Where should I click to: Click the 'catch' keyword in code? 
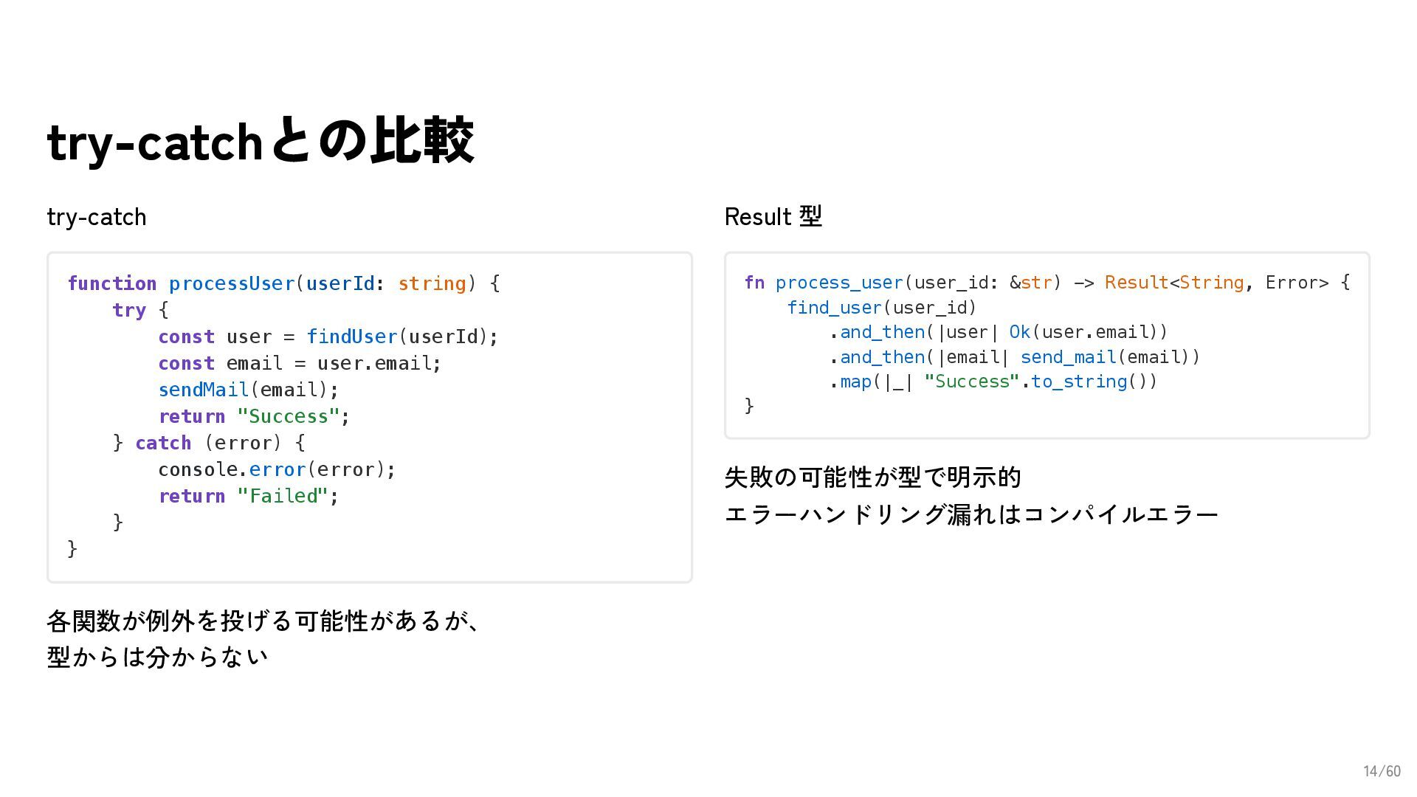tap(163, 443)
